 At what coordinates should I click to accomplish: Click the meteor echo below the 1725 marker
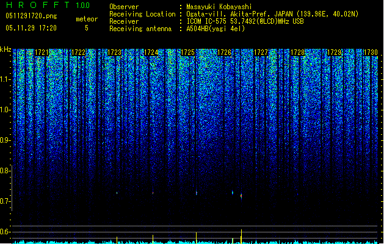point(197,193)
